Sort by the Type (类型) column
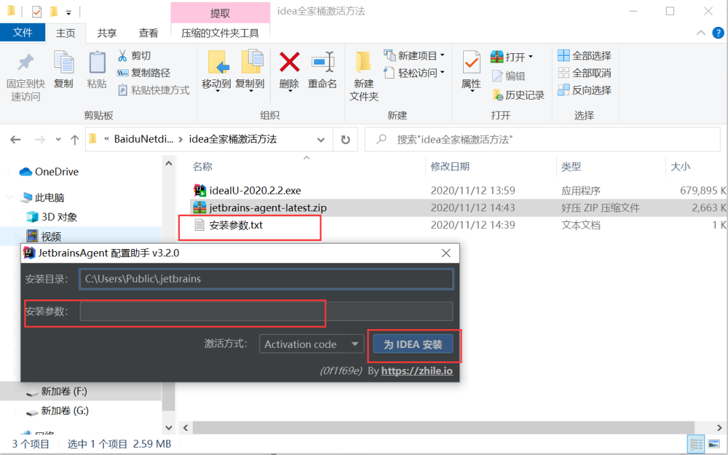Viewport: 728px width, 455px height. point(571,166)
